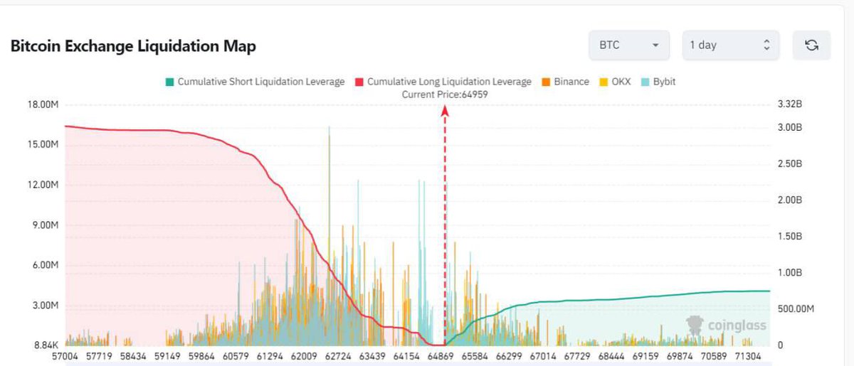854x366 pixels.
Task: Open the 1 day timeframe selector
Action: 731,45
